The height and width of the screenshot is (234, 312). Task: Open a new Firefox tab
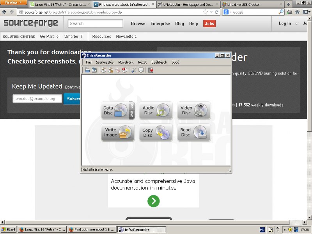coord(289,4)
